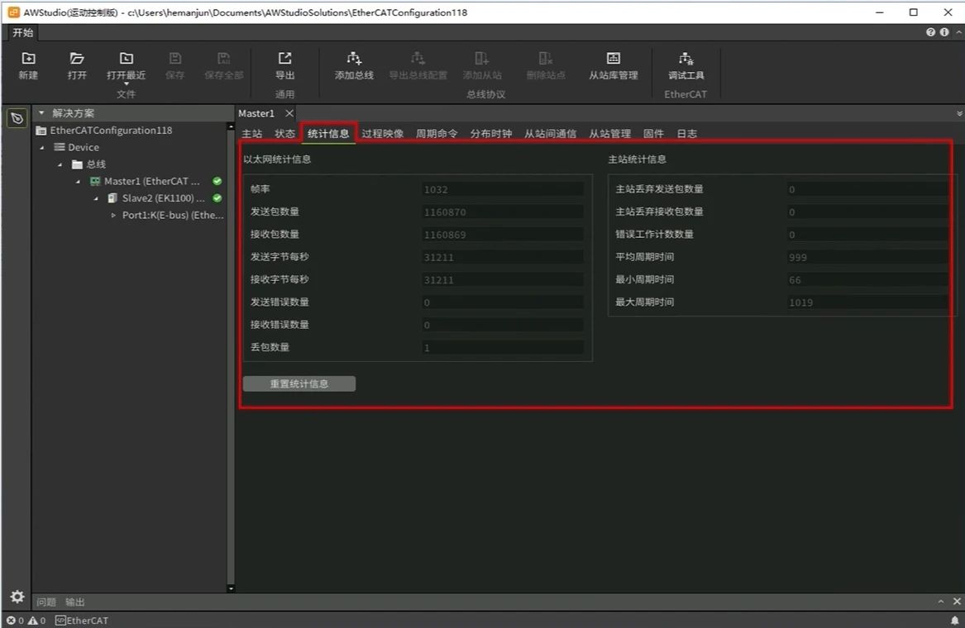Collapse the Master1 (EtherCAT) node
965x628 pixels.
coord(79,182)
